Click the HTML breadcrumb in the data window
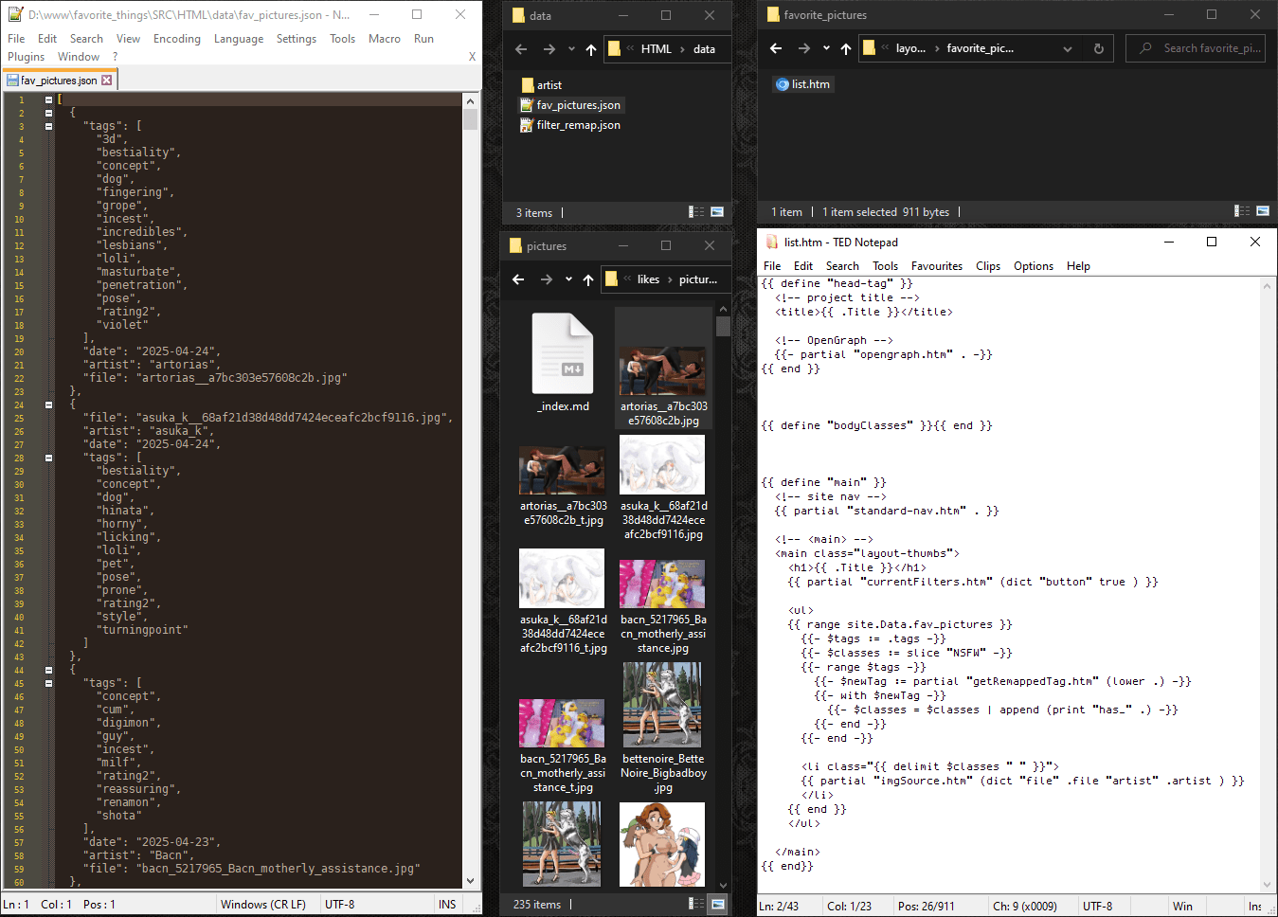The image size is (1278, 917). 656,49
